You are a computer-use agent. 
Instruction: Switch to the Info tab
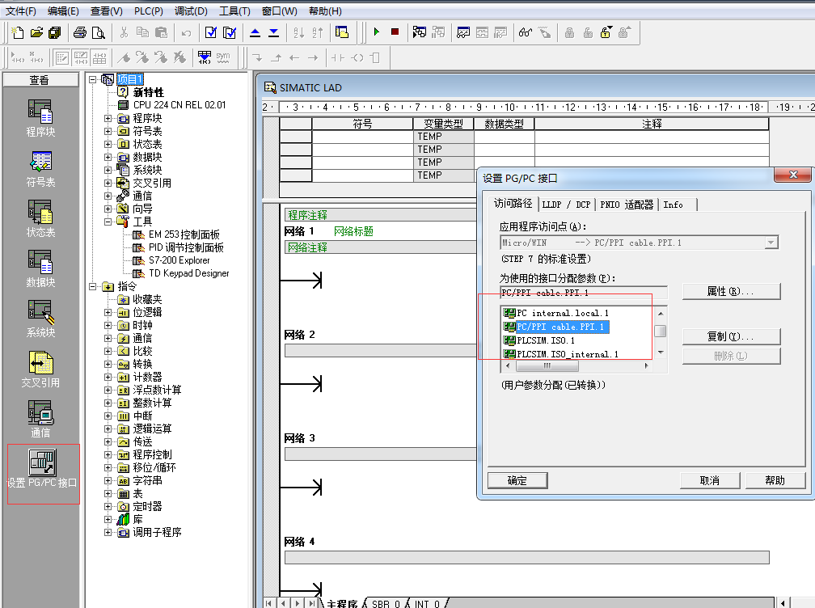[x=673, y=205]
